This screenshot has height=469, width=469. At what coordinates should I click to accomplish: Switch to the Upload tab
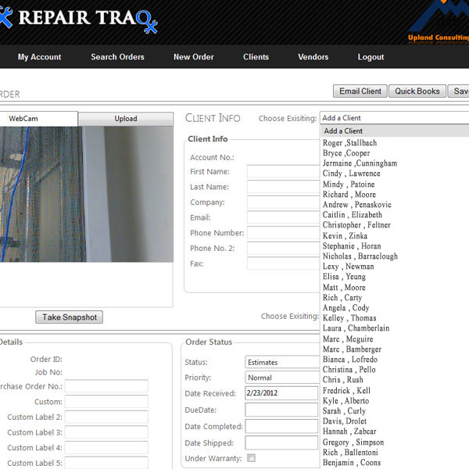pos(126,119)
